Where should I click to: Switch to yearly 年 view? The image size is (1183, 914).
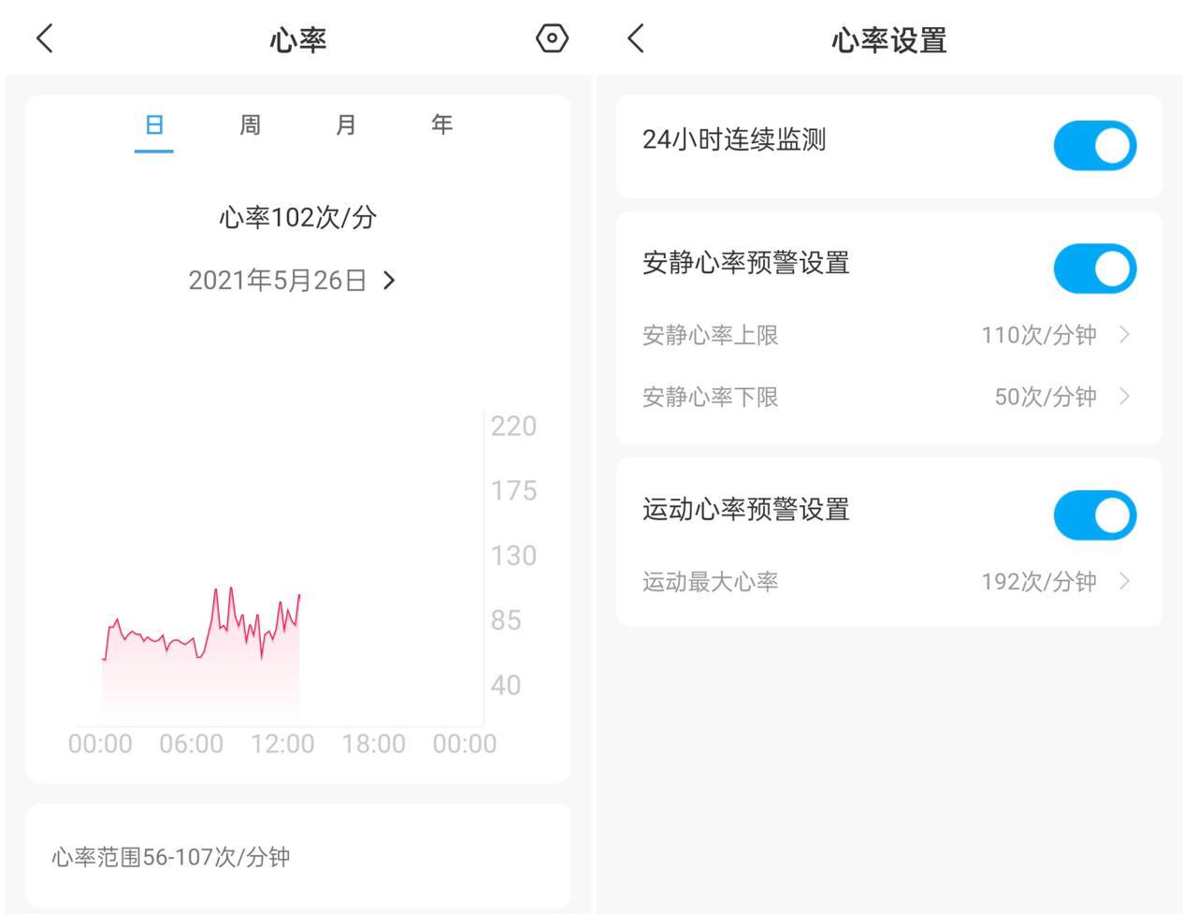440,124
